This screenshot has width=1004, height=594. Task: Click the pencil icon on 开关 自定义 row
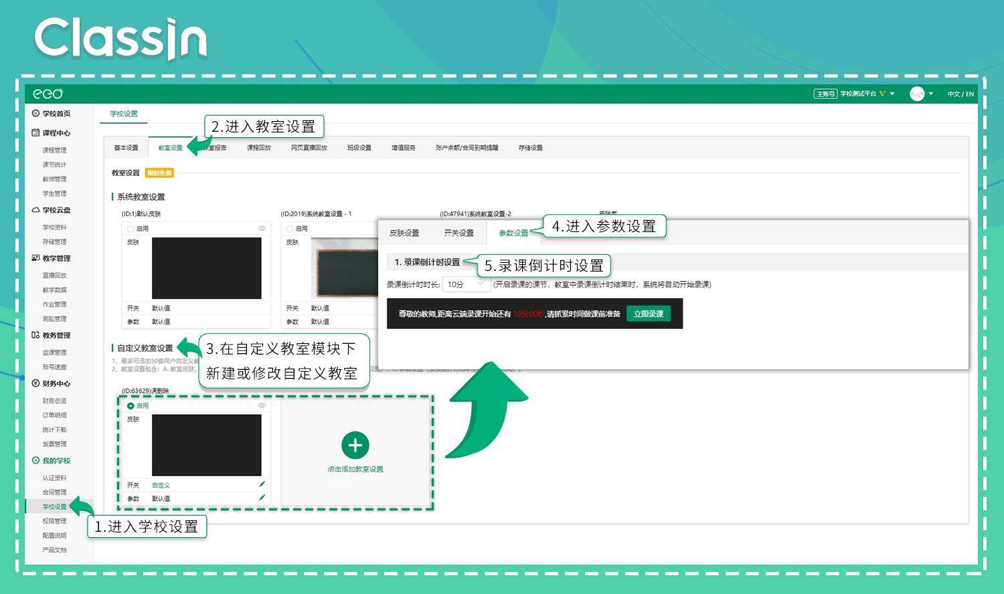262,484
